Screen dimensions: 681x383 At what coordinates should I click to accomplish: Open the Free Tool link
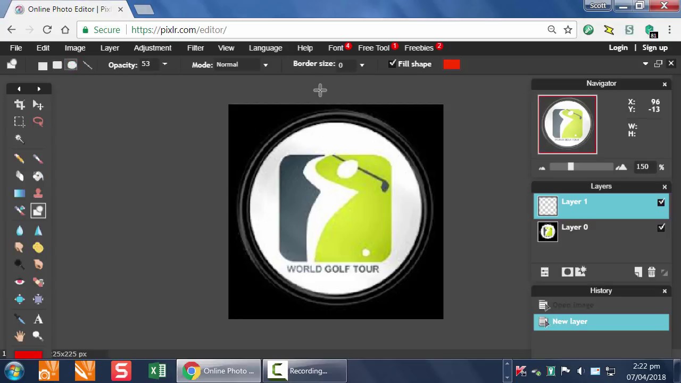374,48
